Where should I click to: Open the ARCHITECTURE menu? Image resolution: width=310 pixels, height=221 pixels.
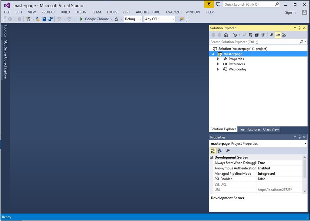pyautogui.click(x=148, y=12)
